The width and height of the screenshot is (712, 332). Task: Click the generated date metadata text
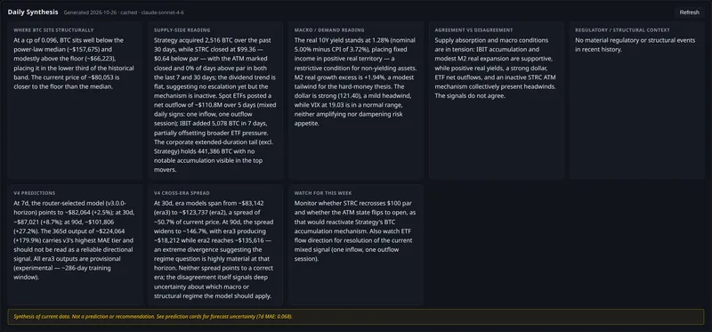point(124,12)
